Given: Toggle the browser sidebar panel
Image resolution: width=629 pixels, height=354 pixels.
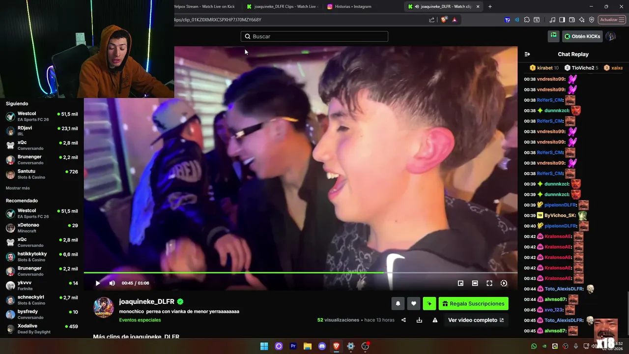Looking at the screenshot, I should tap(562, 20).
